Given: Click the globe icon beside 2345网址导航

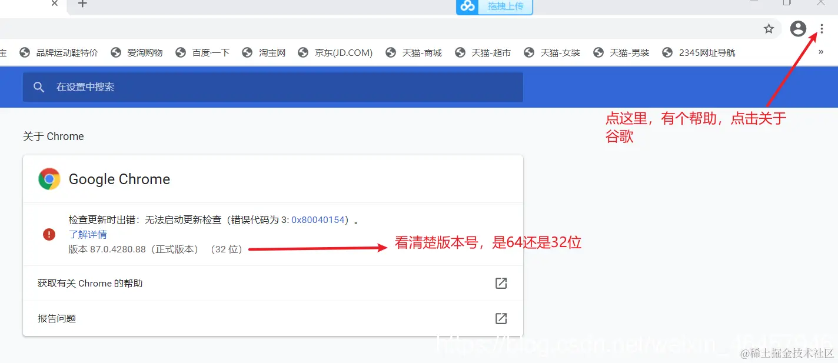Looking at the screenshot, I should pyautogui.click(x=667, y=52).
